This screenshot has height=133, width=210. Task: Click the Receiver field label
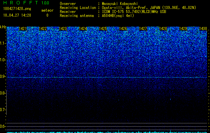coord(68,12)
